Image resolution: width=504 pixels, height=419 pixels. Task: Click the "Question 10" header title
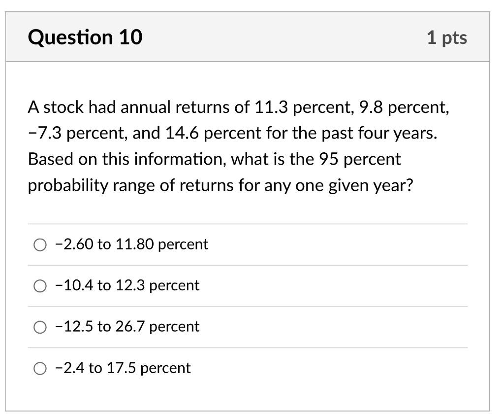[x=85, y=37]
